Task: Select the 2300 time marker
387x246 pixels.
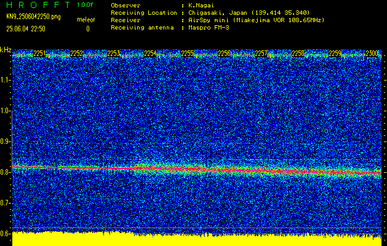Action: pyautogui.click(x=372, y=54)
